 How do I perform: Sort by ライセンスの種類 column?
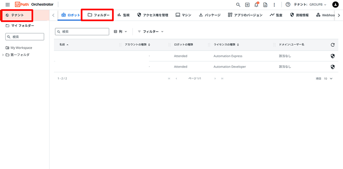click(x=226, y=45)
